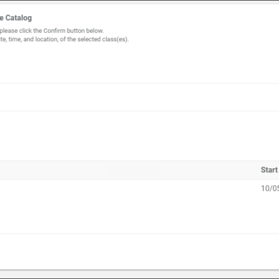Viewport: 279px width, 279px height.
Task: Click the blank panel above table header
Action: (139, 136)
